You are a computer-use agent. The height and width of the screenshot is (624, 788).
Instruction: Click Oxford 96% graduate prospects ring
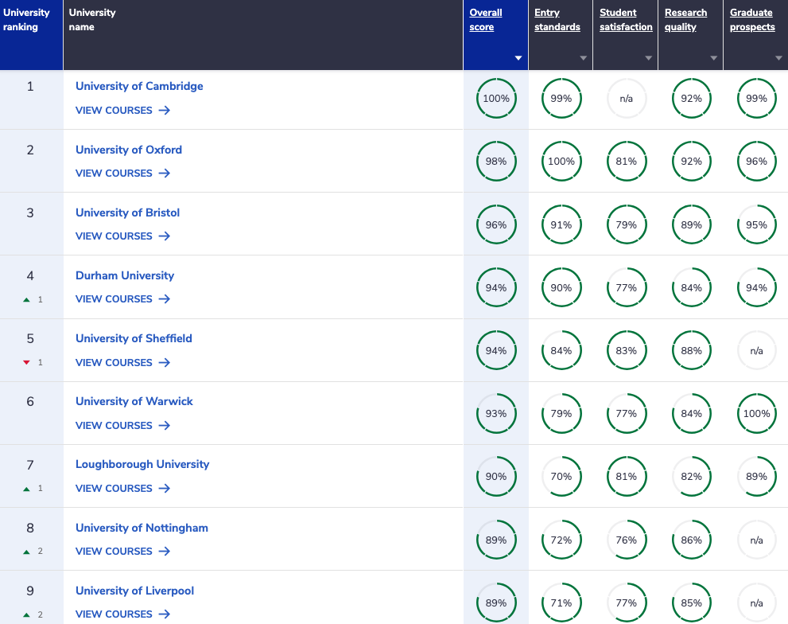pos(757,161)
